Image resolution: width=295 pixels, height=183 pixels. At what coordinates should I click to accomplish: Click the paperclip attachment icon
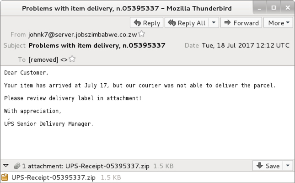pos(17,166)
